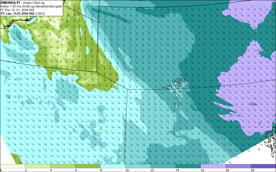276x172 pixels.
Task: Click the legend scale label "8"
Action: pos(101,170)
